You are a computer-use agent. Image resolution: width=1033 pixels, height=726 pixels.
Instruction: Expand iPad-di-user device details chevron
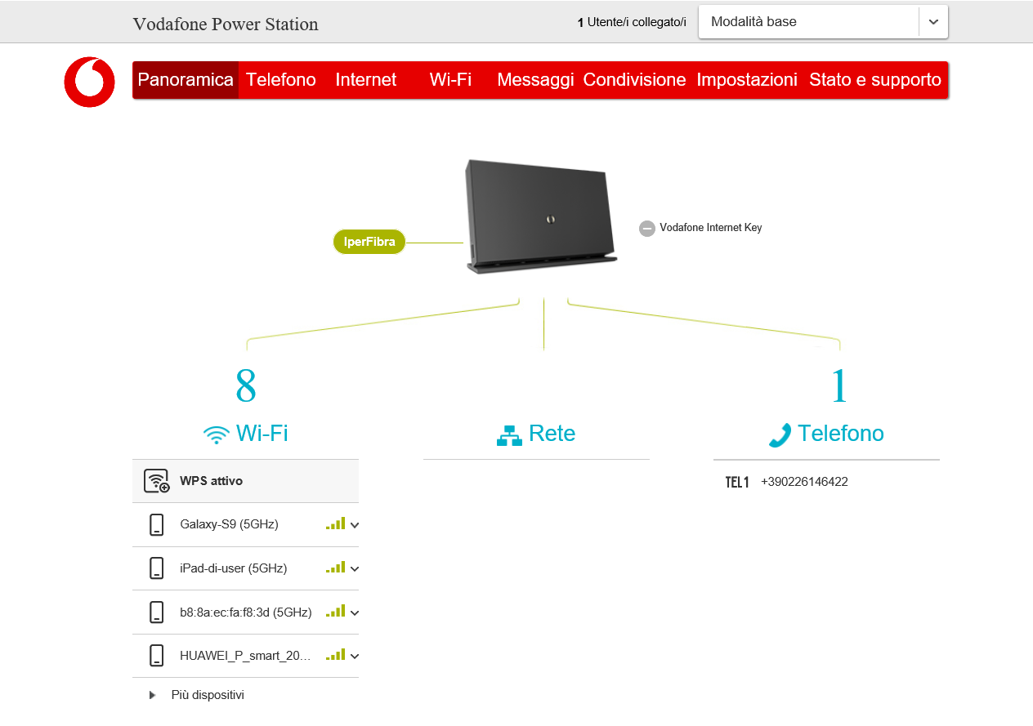(355, 569)
